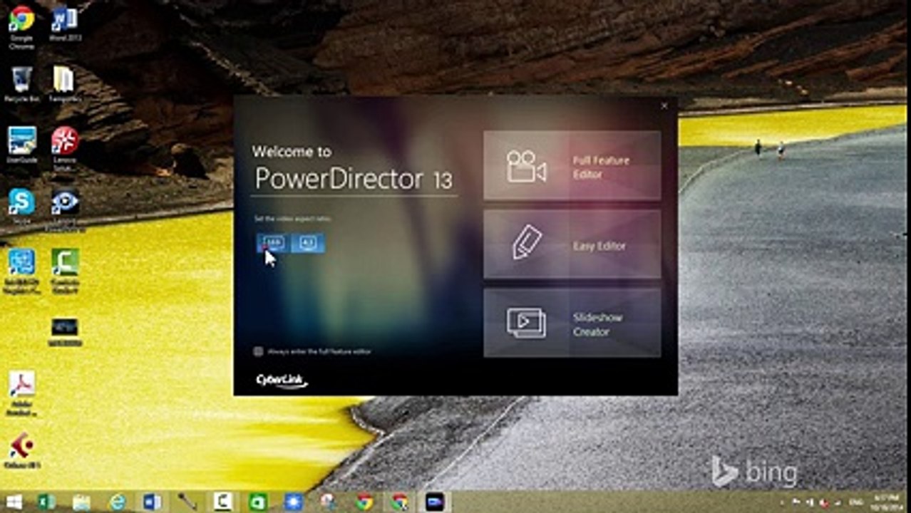This screenshot has width=911, height=513.
Task: Open the first Chrome taskbar icon
Action: pyautogui.click(x=364, y=502)
